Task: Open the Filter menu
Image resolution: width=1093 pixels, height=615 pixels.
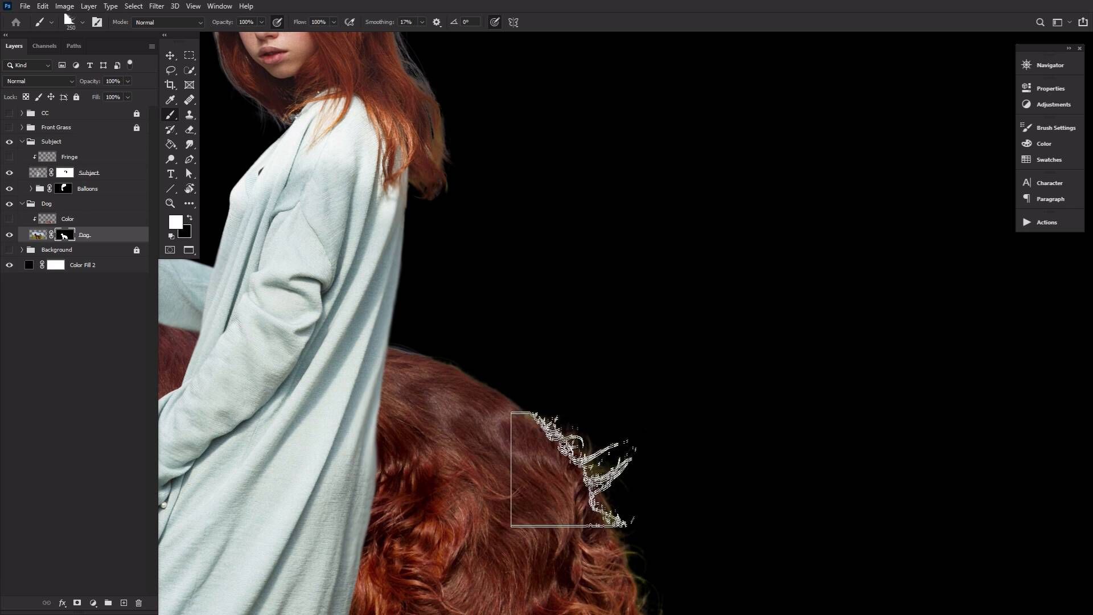Action: tap(157, 6)
